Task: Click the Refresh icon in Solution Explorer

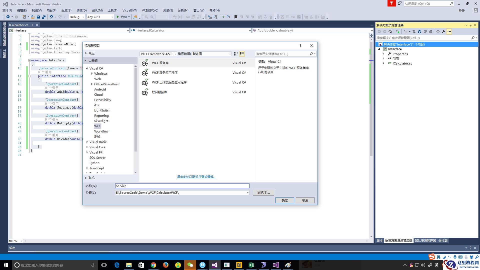Action: click(419, 31)
